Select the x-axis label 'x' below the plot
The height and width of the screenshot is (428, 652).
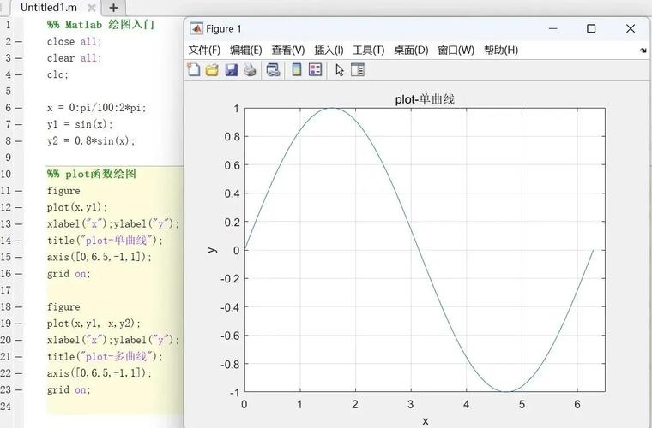425,421
